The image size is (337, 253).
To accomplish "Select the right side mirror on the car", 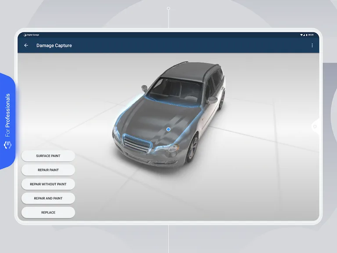I will [212, 100].
